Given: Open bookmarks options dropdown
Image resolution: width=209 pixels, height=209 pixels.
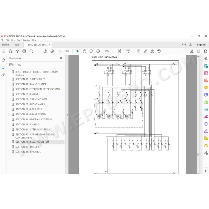Looking at the screenshot, I should tap(12, 65).
